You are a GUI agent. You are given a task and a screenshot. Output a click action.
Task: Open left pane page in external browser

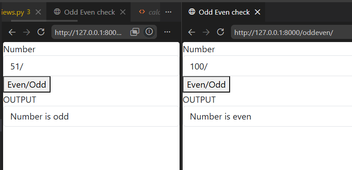point(134,32)
